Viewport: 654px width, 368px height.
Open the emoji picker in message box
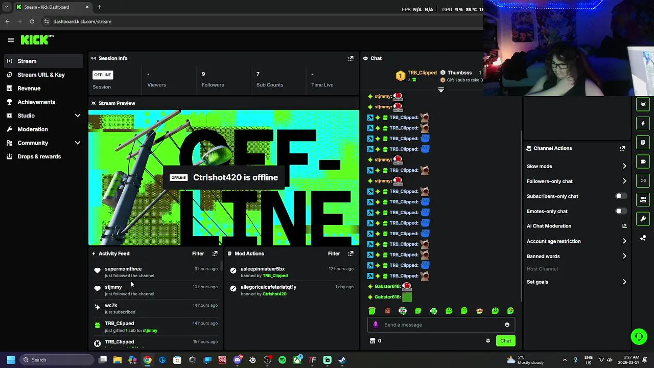click(507, 325)
